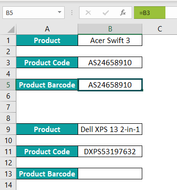This screenshot has height=190, width=177.
Task: Select row 14 header
Action: [x=8, y=185]
